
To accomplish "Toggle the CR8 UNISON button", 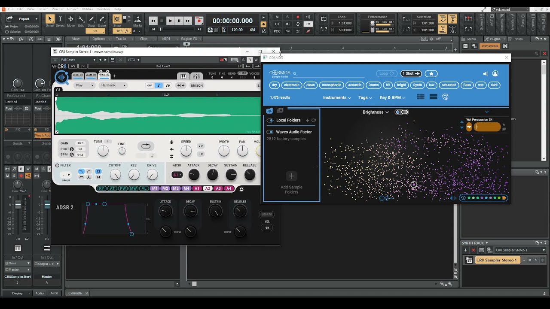I will (196, 85).
